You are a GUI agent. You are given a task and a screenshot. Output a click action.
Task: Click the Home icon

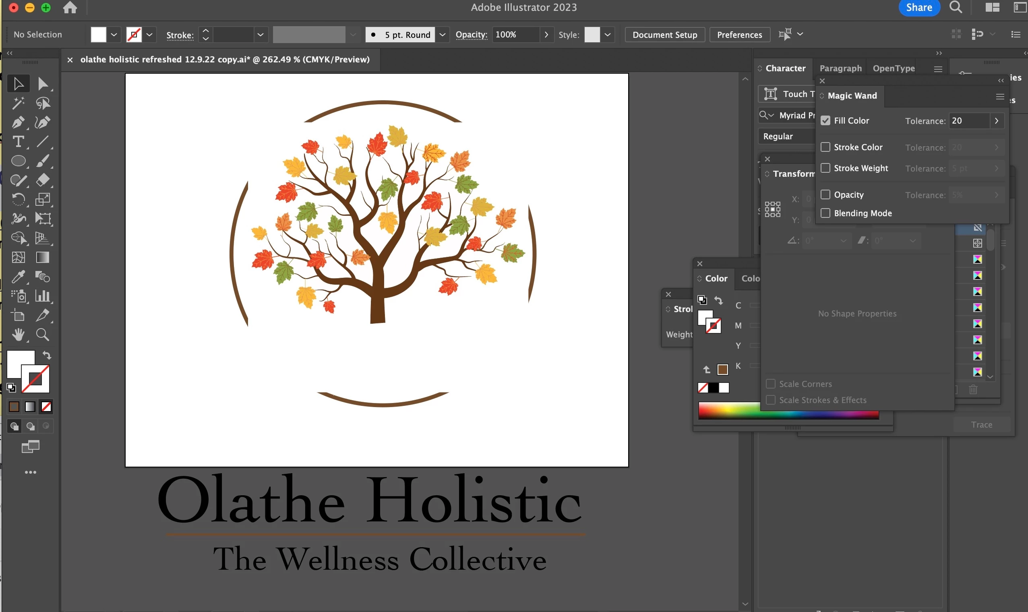tap(70, 7)
